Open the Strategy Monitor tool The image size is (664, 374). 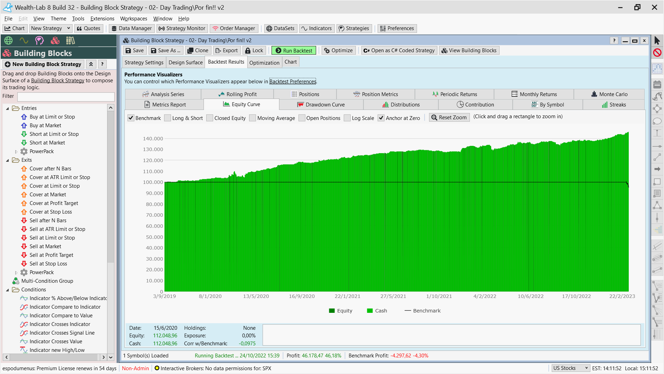point(182,28)
